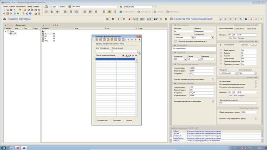Click the yellow square icon in main toolbar row
Viewport: 267px width, 150px height.
click(109, 12)
